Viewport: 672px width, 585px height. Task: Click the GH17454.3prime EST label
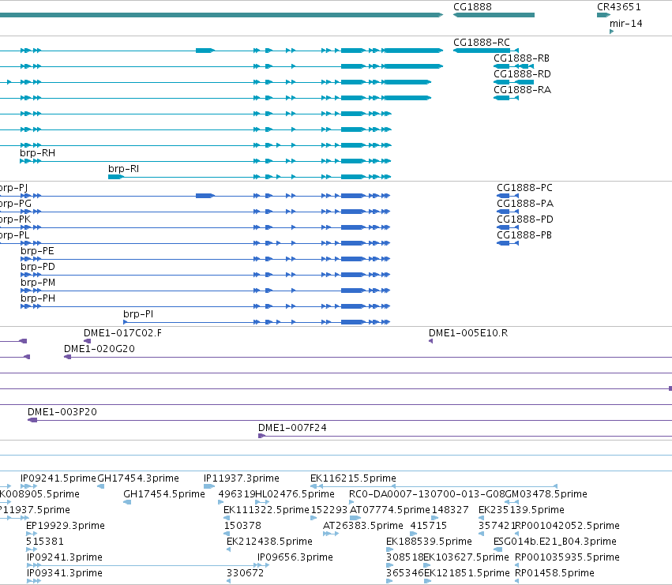click(138, 478)
